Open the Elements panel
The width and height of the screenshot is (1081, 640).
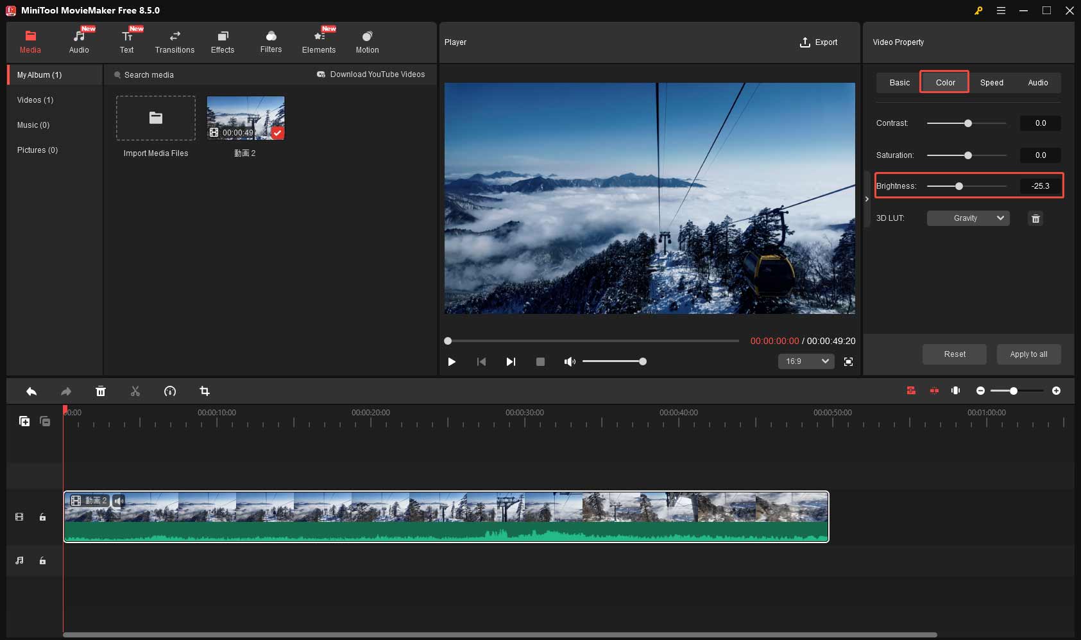(x=319, y=41)
